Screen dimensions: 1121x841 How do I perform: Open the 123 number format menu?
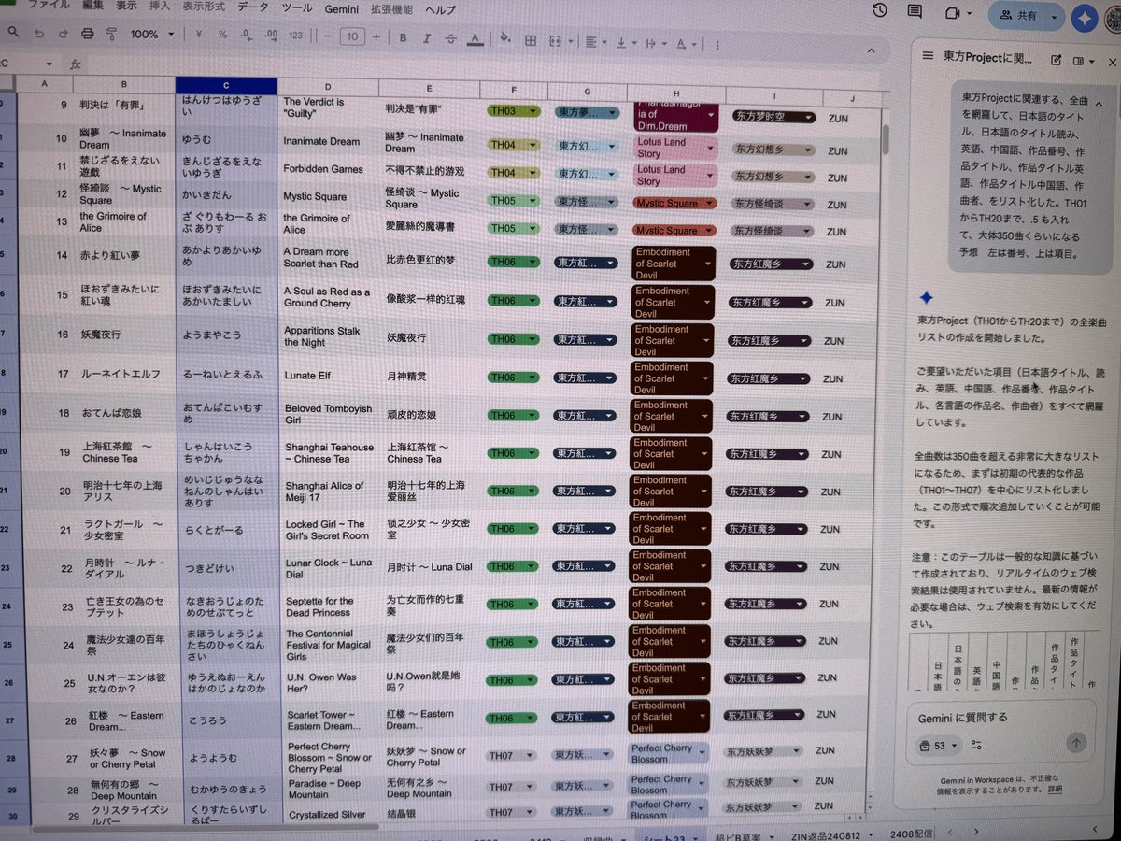(x=295, y=36)
